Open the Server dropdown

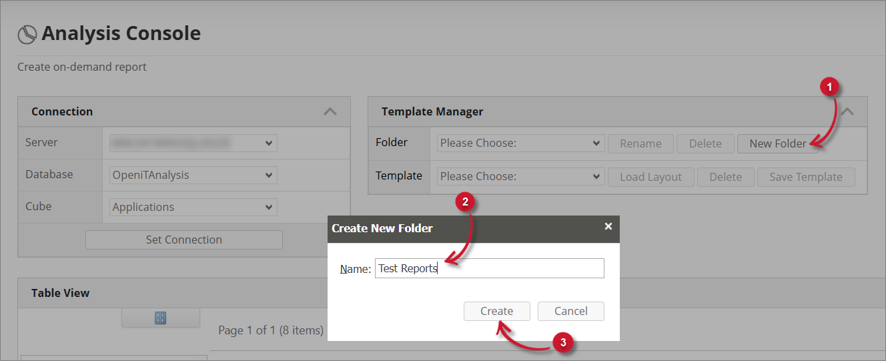tap(193, 143)
